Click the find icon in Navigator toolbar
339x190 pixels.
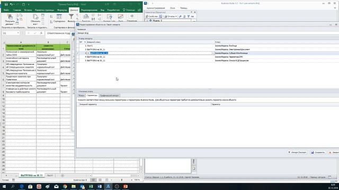(x=192, y=16)
